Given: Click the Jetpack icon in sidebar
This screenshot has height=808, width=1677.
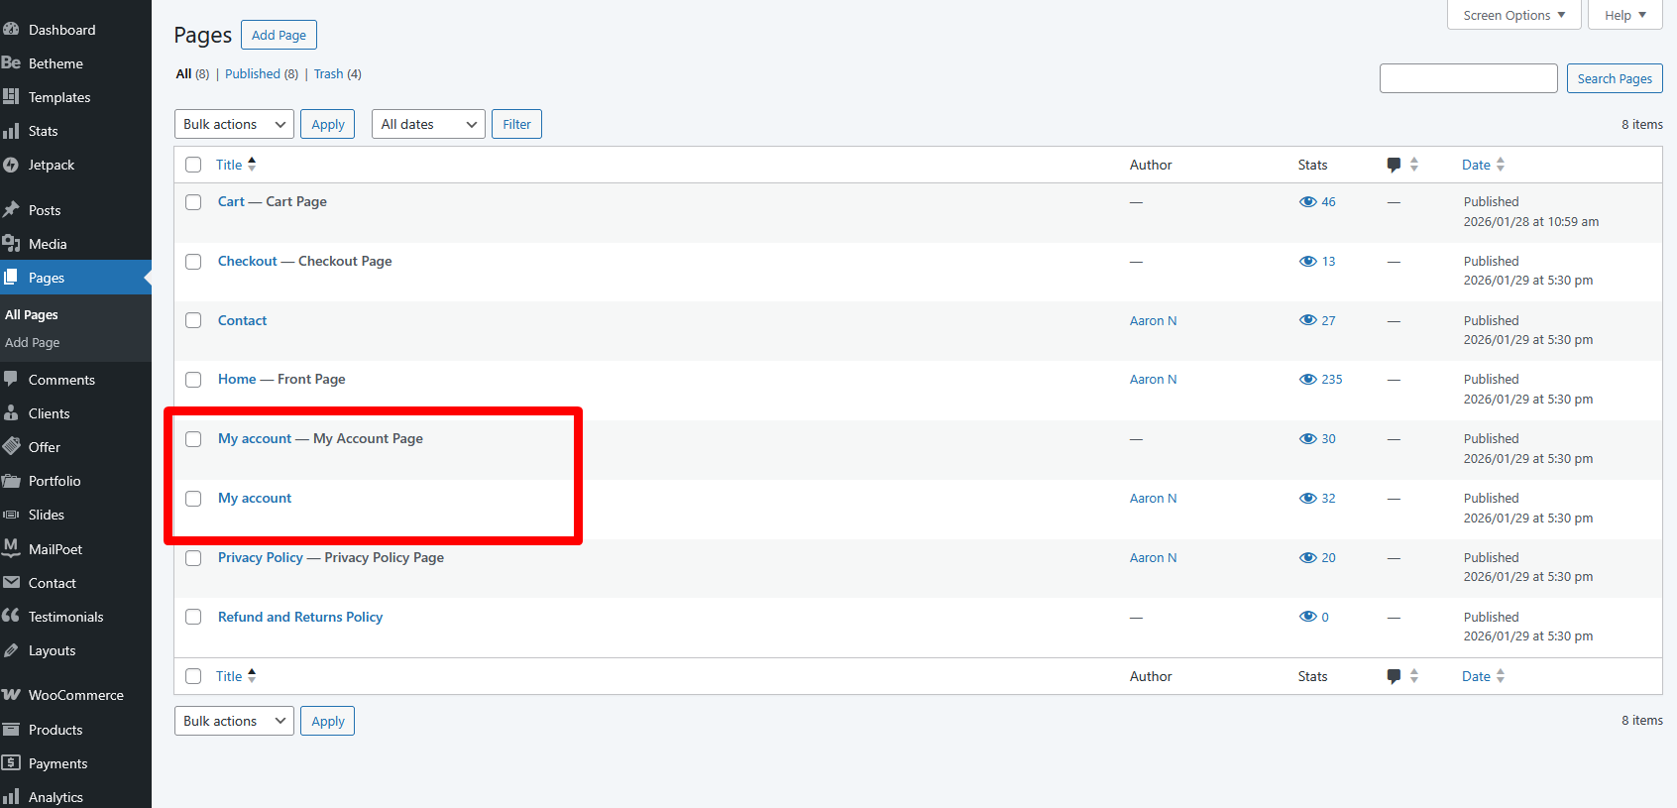Looking at the screenshot, I should click(11, 165).
